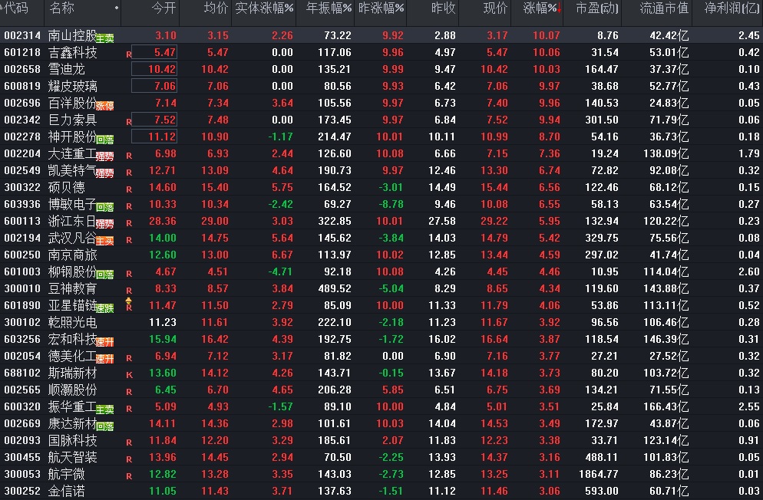This screenshot has height=500, width=763.
Task: Sort by the 昨涨幅% column header
Action: [381, 8]
